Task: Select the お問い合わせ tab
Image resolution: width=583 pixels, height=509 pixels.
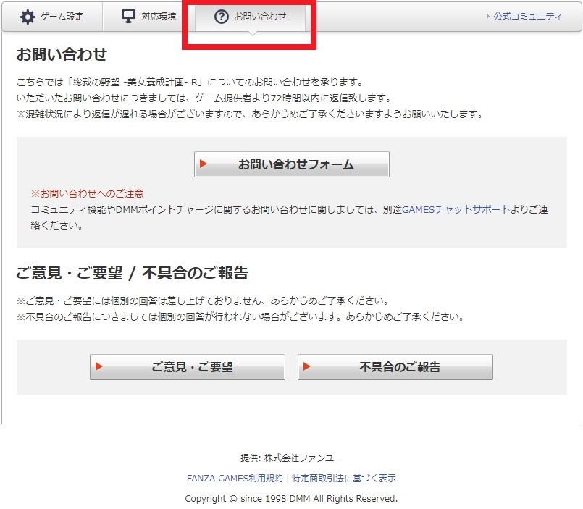Action: click(x=251, y=17)
